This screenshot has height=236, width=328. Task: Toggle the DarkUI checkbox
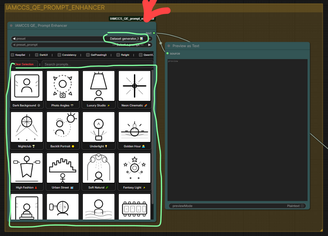[36, 55]
